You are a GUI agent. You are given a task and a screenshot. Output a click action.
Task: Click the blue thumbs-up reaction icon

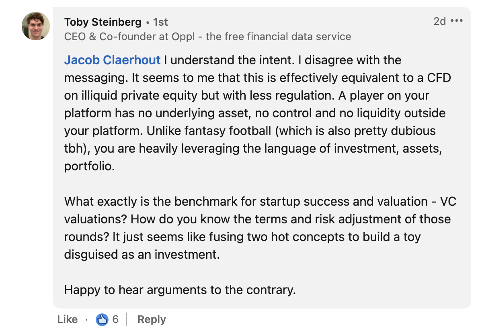[102, 320]
